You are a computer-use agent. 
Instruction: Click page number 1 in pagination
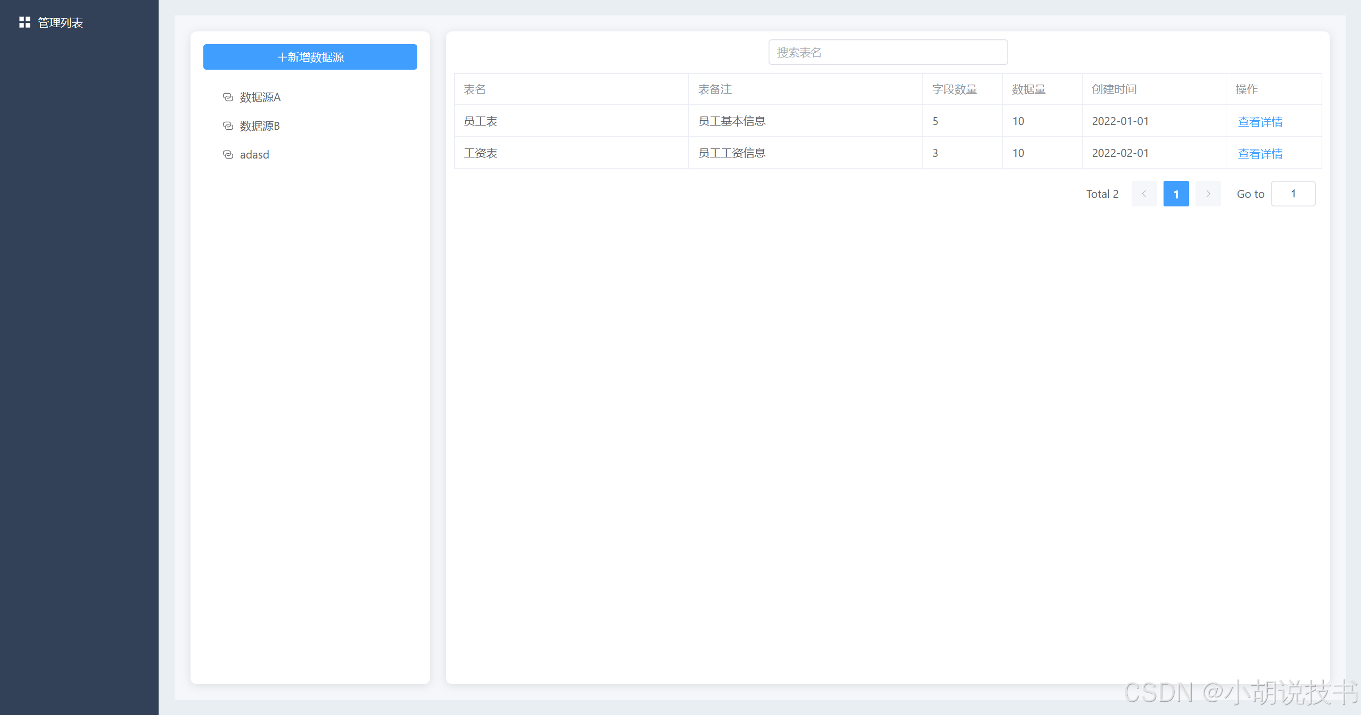pos(1176,194)
